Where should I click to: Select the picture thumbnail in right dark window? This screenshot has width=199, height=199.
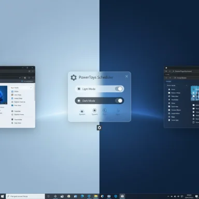click(195, 93)
